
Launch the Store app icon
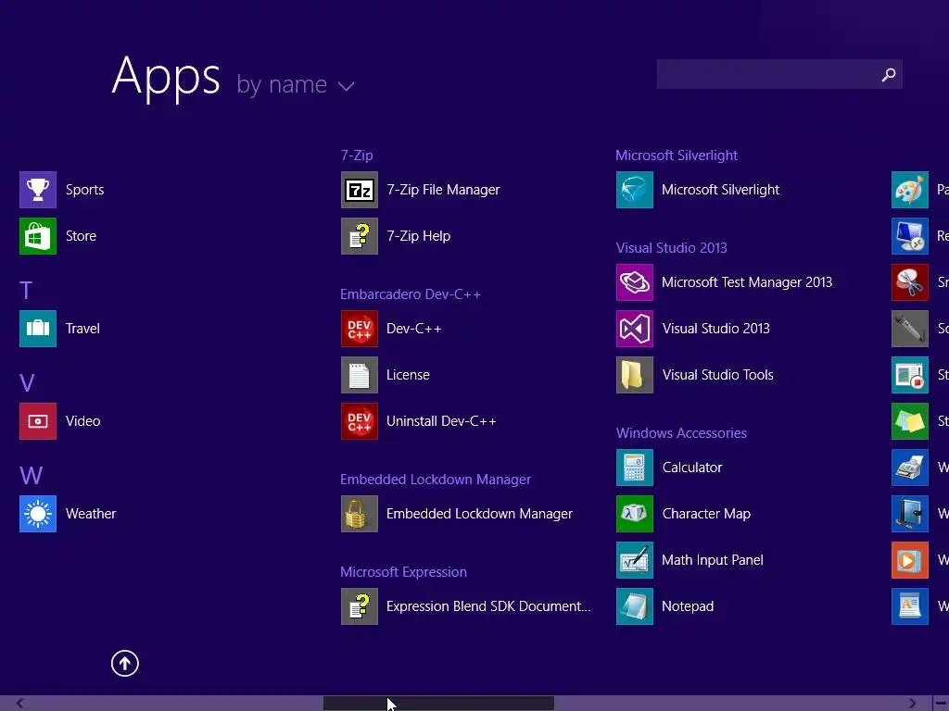pos(37,236)
